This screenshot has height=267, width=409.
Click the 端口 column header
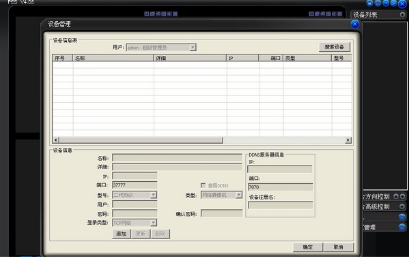(271, 58)
